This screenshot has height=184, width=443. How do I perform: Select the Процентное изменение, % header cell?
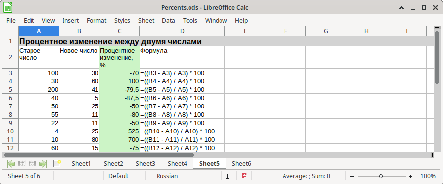[x=120, y=57]
